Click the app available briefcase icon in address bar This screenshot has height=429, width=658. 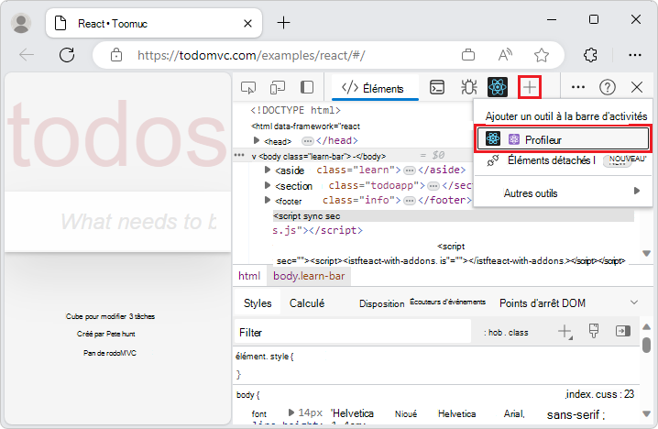coord(468,55)
